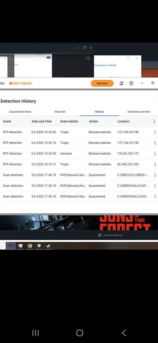Click the Buy now button

[x=102, y=83]
